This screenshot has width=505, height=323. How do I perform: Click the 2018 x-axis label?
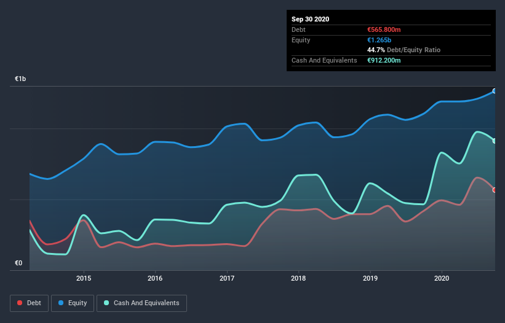click(298, 278)
